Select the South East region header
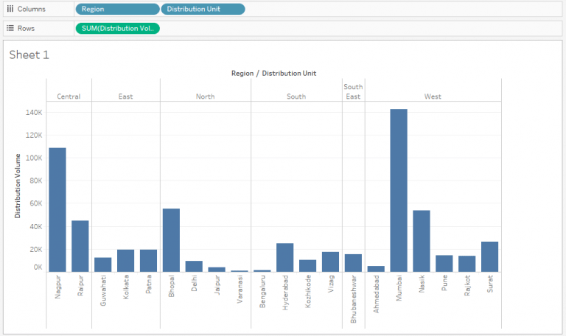The height and width of the screenshot is (336, 566). click(x=353, y=91)
